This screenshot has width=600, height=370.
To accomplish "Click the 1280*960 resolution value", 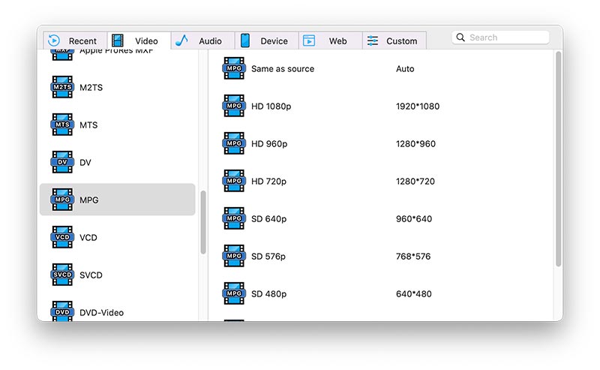I will (415, 143).
